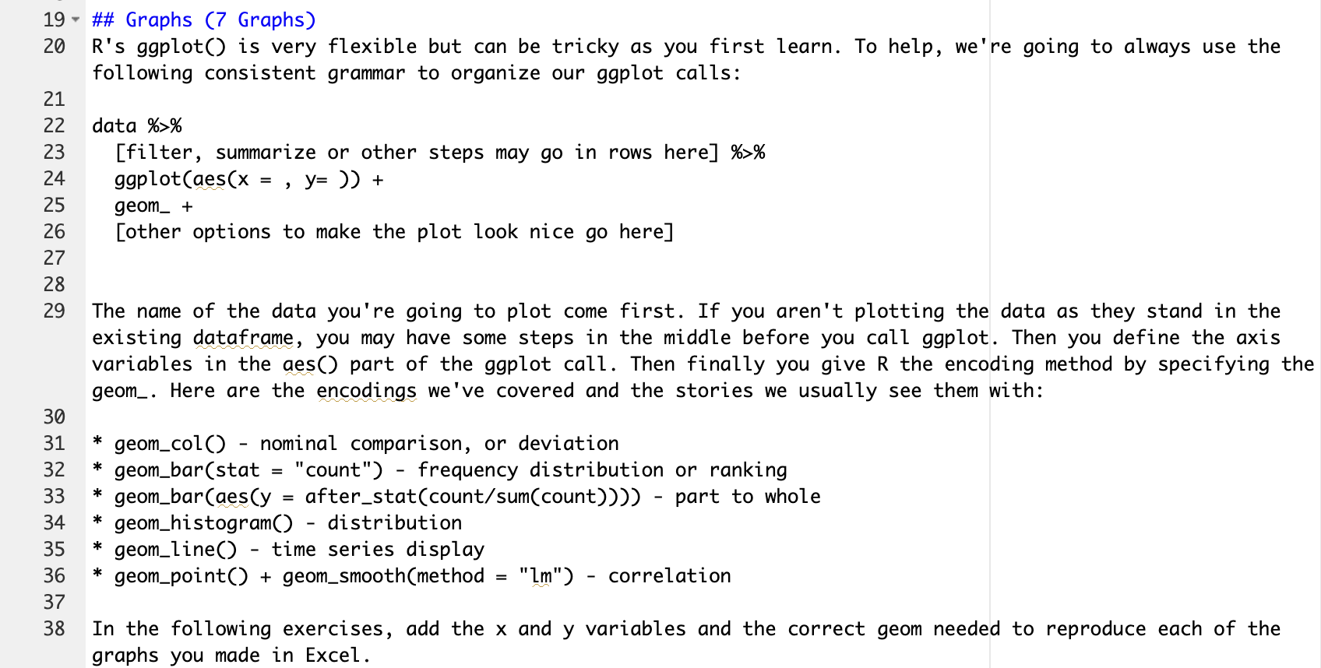Image resolution: width=1321 pixels, height=668 pixels.
Task: Click 'geom_bar(stat = "count")' text
Action: click(x=249, y=469)
